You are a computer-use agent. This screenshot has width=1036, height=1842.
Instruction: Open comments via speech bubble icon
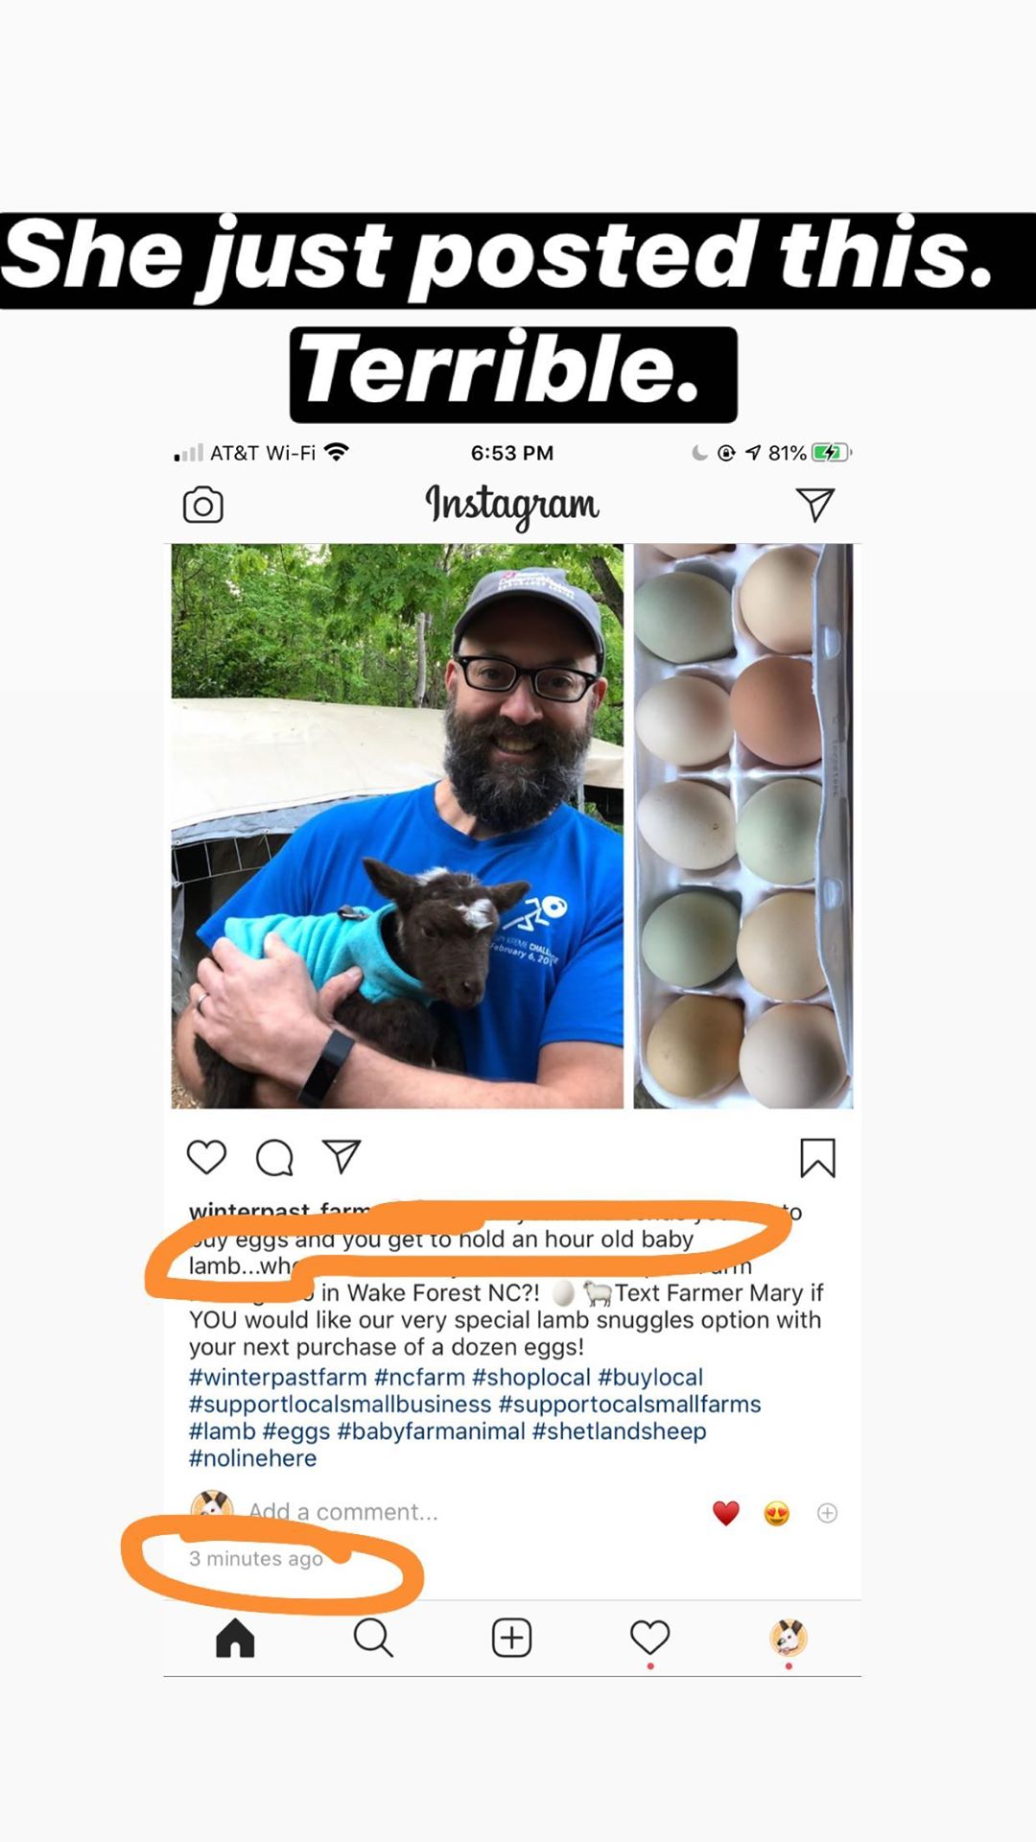pos(274,1157)
